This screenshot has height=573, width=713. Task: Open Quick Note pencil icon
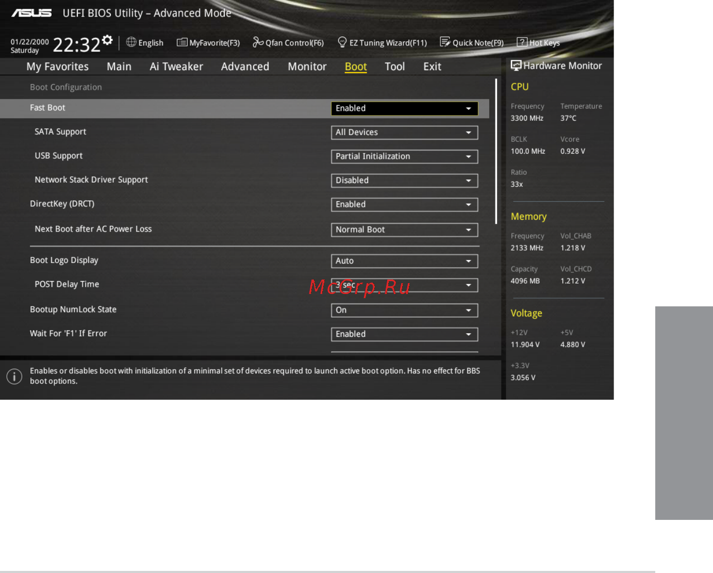point(445,42)
